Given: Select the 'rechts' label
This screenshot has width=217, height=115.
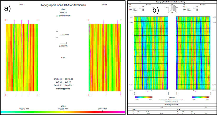Looking at the screenshot, I should point(104,4).
